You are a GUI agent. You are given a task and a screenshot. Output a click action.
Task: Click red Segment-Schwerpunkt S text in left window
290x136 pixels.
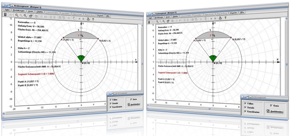pyautogui.click(x=36, y=74)
